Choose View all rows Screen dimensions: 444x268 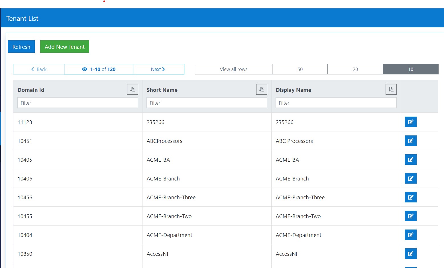(233, 69)
